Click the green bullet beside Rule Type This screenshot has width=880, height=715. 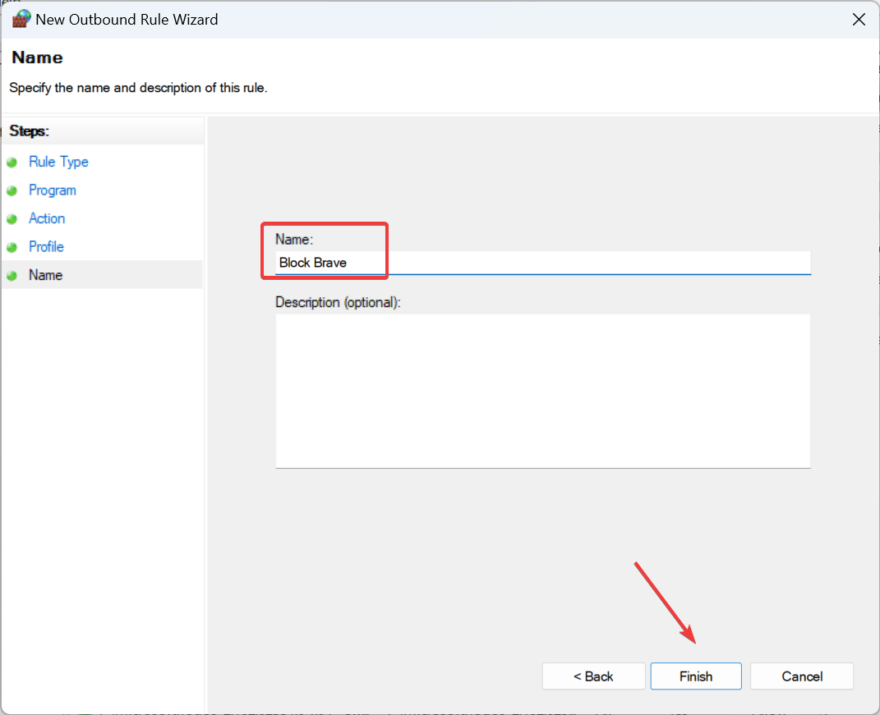click(x=12, y=163)
